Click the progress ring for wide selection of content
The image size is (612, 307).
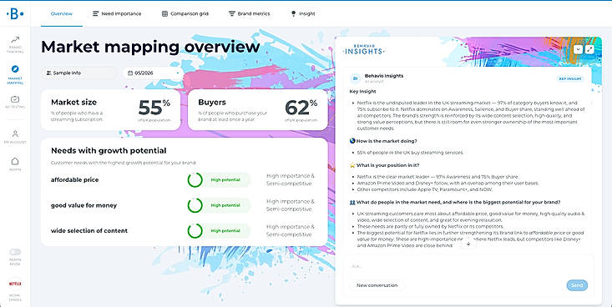[x=195, y=230]
